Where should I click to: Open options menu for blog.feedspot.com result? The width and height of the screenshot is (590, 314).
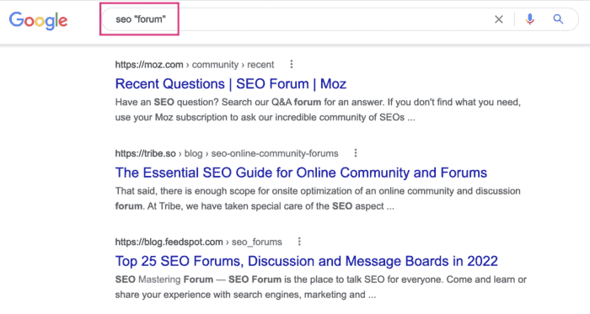point(299,242)
